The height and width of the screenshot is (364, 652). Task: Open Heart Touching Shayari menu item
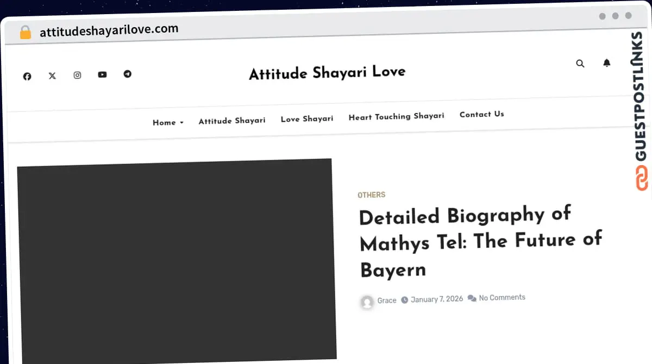pos(396,116)
